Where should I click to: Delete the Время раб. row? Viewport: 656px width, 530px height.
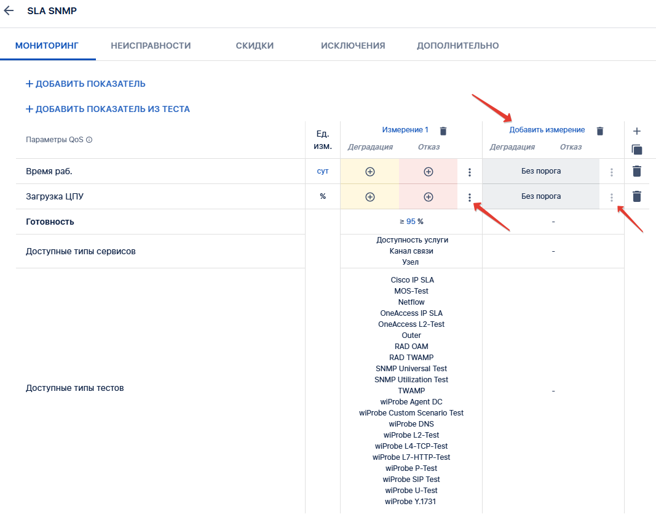637,172
